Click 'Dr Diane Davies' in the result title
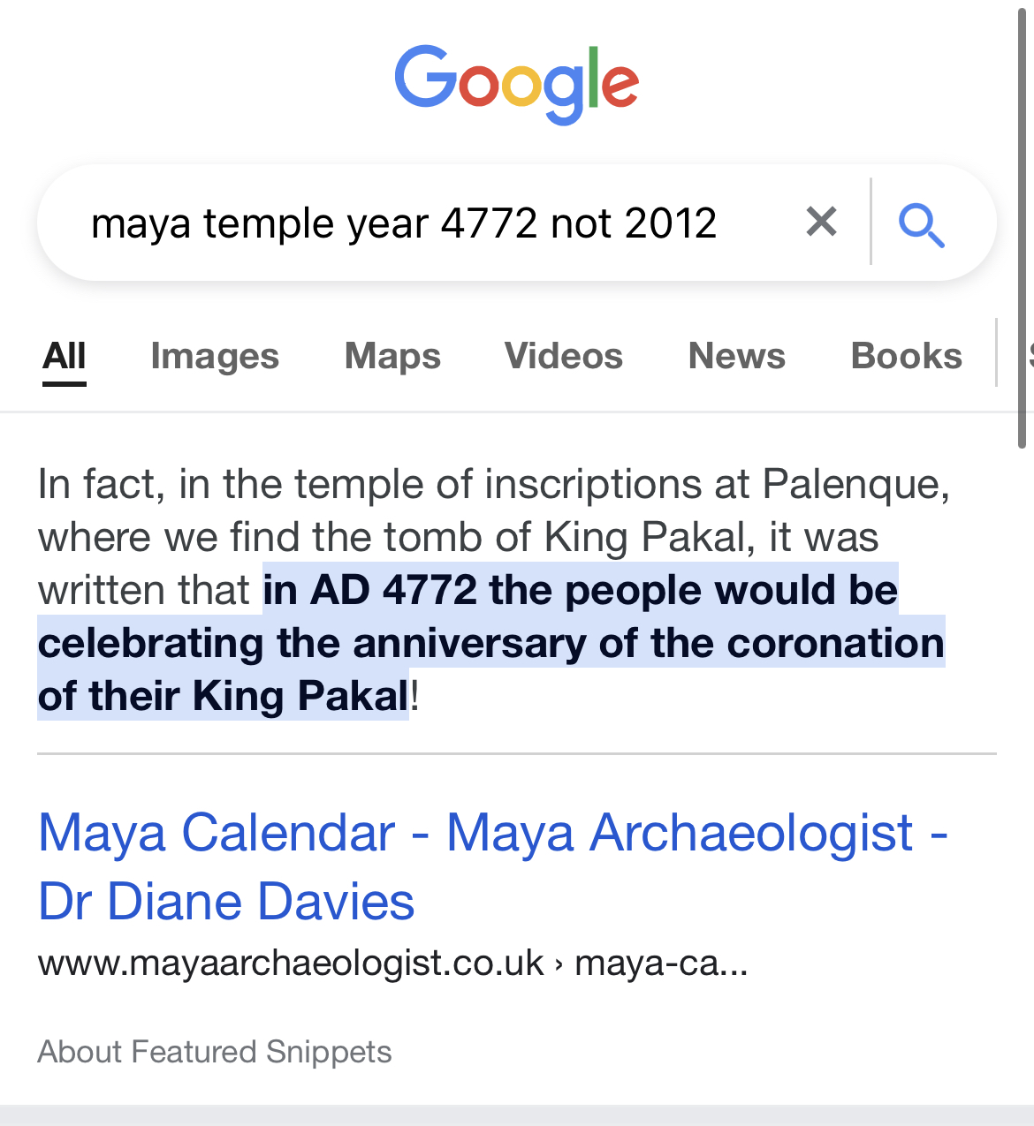This screenshot has width=1034, height=1126. click(226, 902)
